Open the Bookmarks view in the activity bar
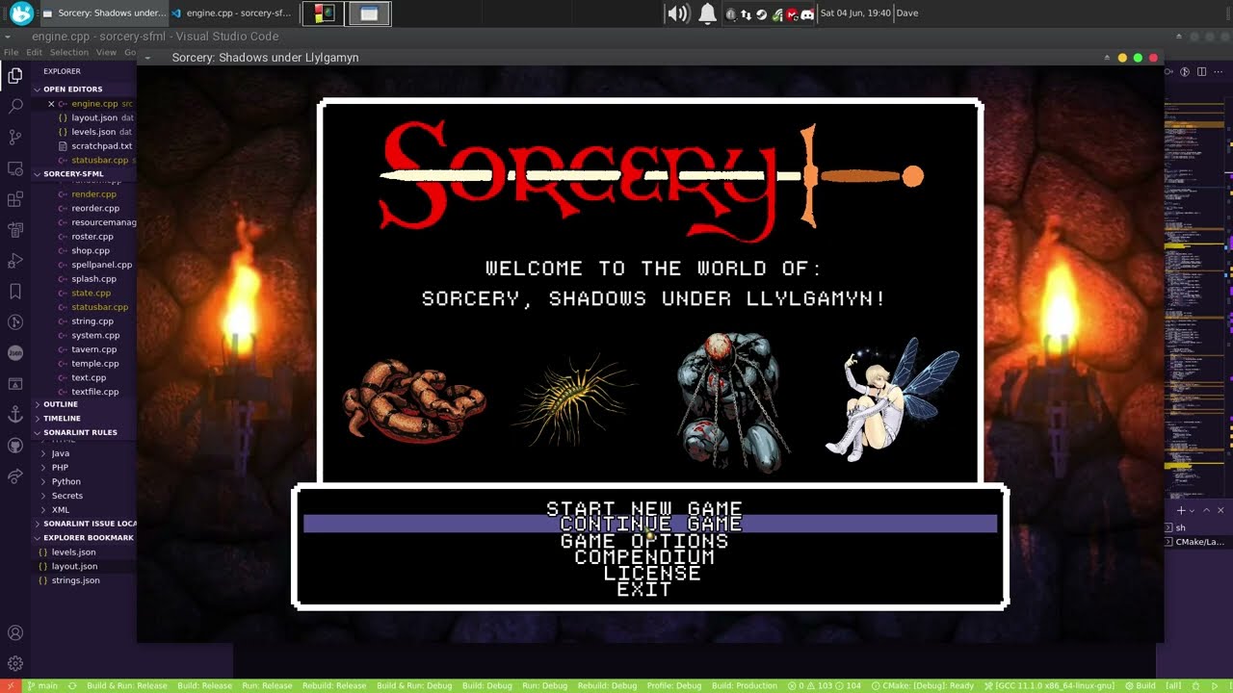This screenshot has height=693, width=1233. (15, 292)
